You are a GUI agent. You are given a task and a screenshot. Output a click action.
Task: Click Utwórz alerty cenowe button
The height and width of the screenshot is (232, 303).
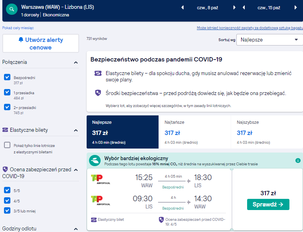(41, 43)
